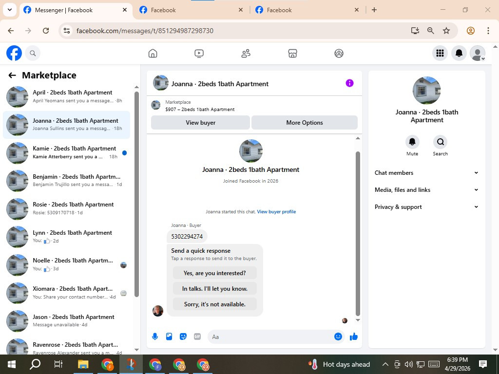499x374 pixels.
Task: Open the Facebook notifications bell
Action: point(459,53)
